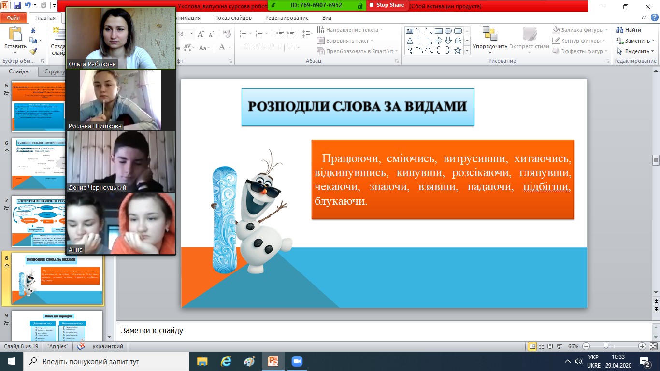660x371 pixels.
Task: Open the Вид ribbon tab
Action: coord(327,18)
